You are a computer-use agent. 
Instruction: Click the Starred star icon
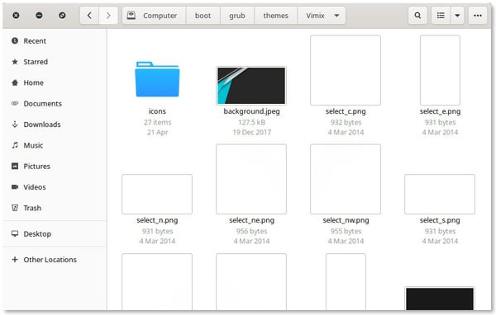(x=15, y=62)
